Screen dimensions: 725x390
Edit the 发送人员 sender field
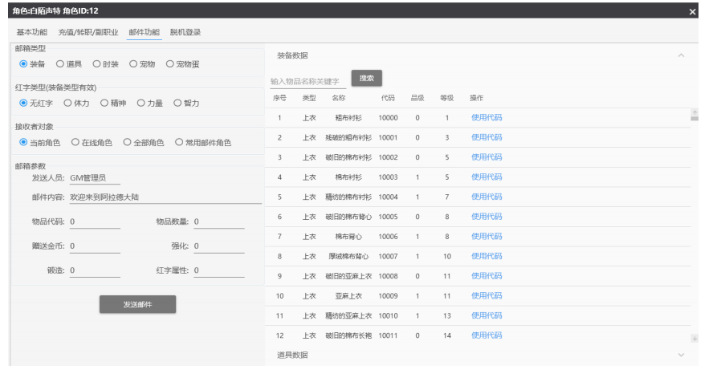pos(95,178)
